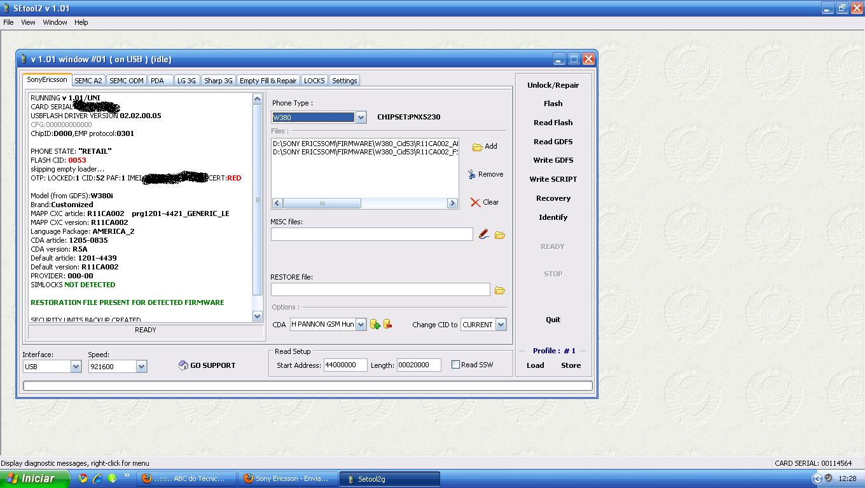The height and width of the screenshot is (488, 865).
Task: Click the Setool2g taskbar item
Action: 390,478
